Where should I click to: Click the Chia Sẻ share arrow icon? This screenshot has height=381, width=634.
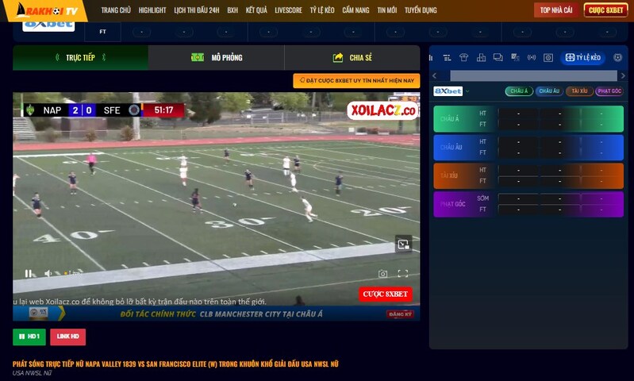coord(337,57)
